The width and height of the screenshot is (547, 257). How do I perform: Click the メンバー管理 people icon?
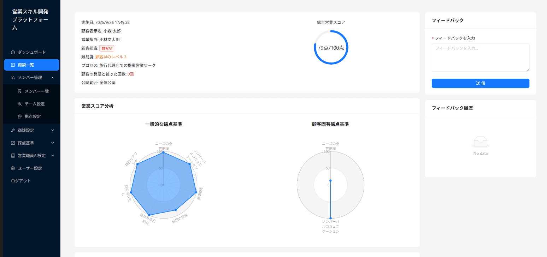[13, 78]
